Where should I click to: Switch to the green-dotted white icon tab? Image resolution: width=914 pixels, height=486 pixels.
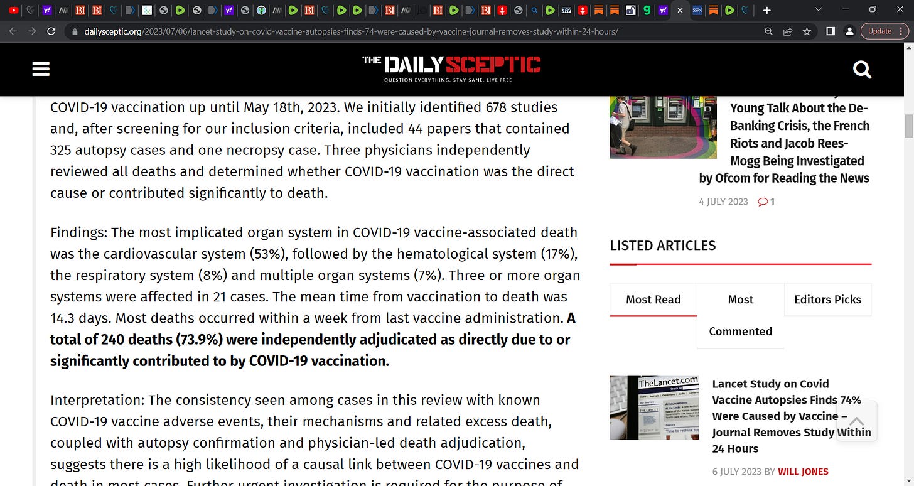[147, 10]
